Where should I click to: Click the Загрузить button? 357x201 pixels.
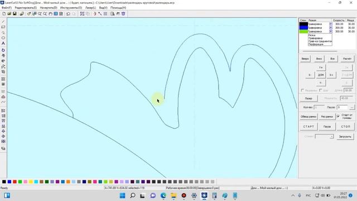[345, 136]
